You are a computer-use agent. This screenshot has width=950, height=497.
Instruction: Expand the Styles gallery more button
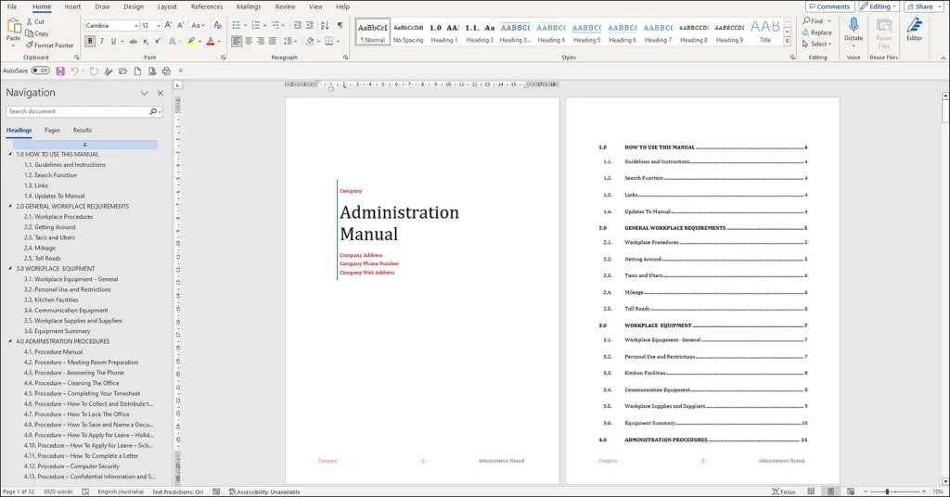coord(787,41)
